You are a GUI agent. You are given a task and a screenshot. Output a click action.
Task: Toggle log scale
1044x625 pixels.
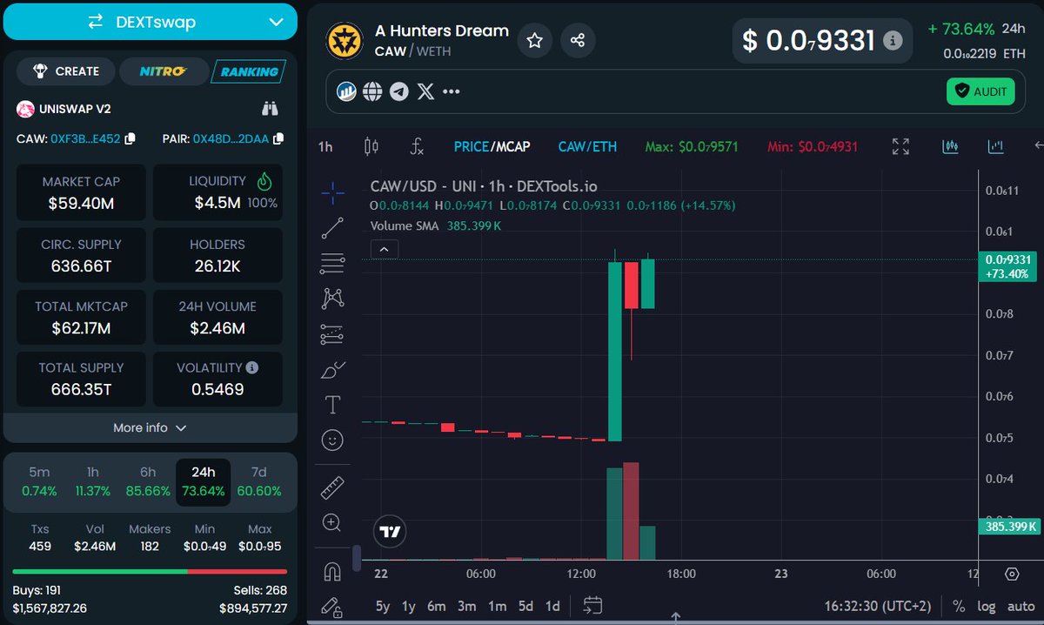tap(986, 606)
